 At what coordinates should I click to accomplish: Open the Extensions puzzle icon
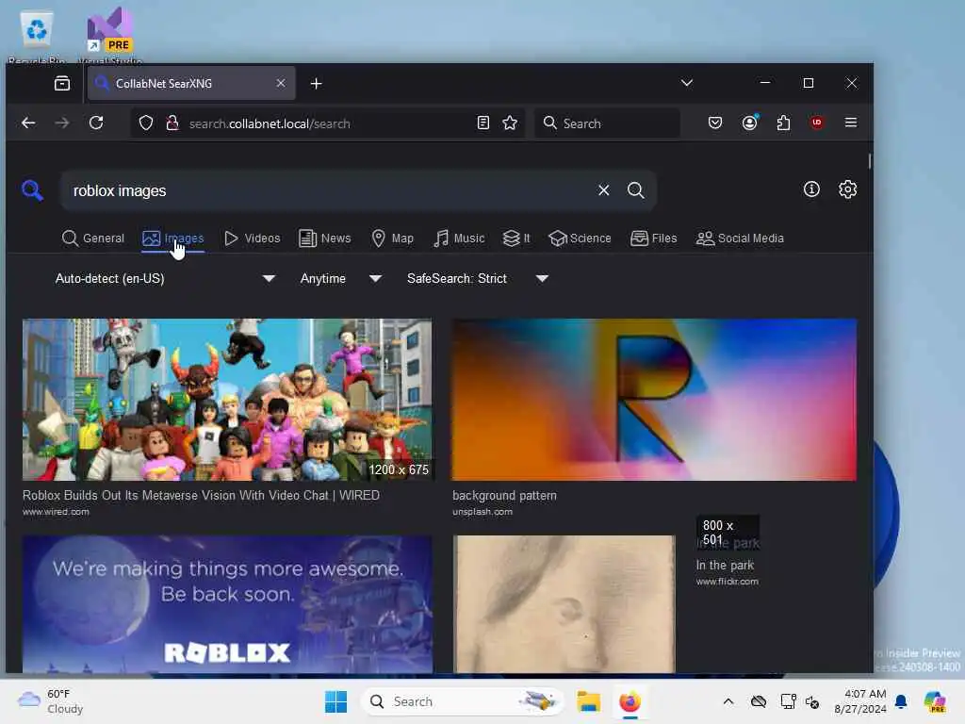tap(783, 123)
